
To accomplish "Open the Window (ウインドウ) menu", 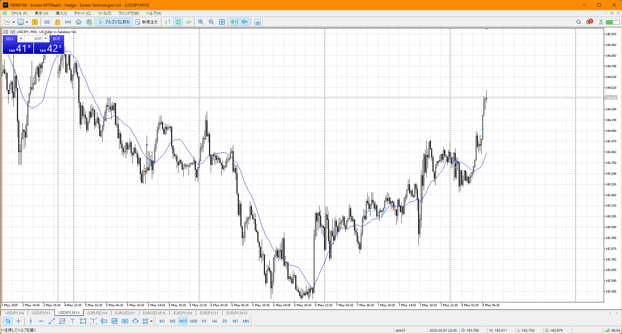I will 128,13.
